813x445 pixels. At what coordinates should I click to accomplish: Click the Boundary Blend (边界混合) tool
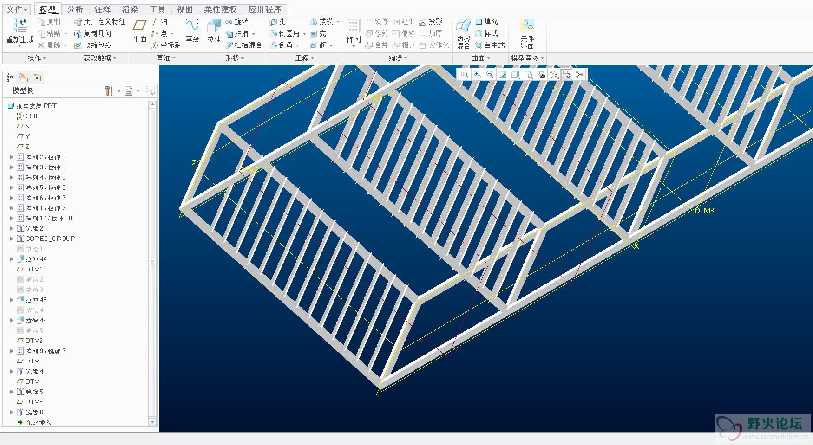(463, 33)
